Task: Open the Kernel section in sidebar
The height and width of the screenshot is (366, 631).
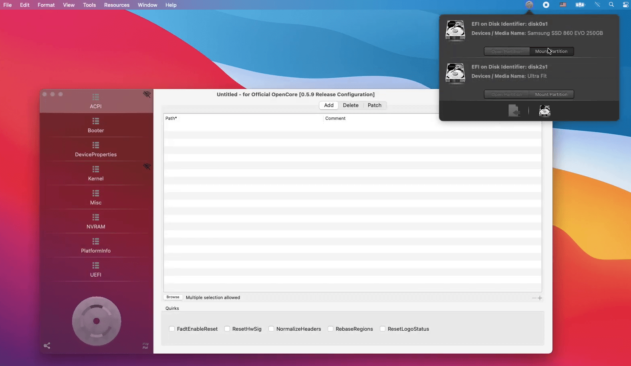Action: 96,173
